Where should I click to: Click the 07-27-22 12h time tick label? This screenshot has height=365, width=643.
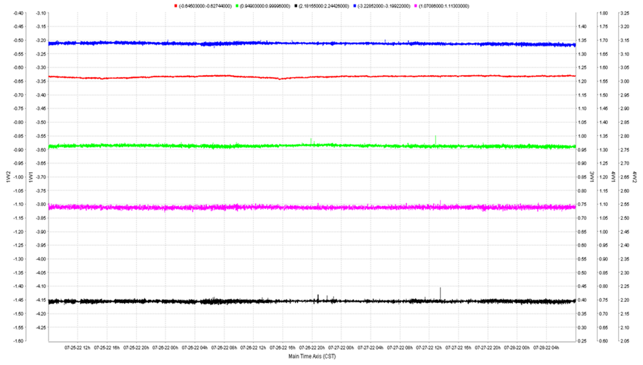[429, 347]
